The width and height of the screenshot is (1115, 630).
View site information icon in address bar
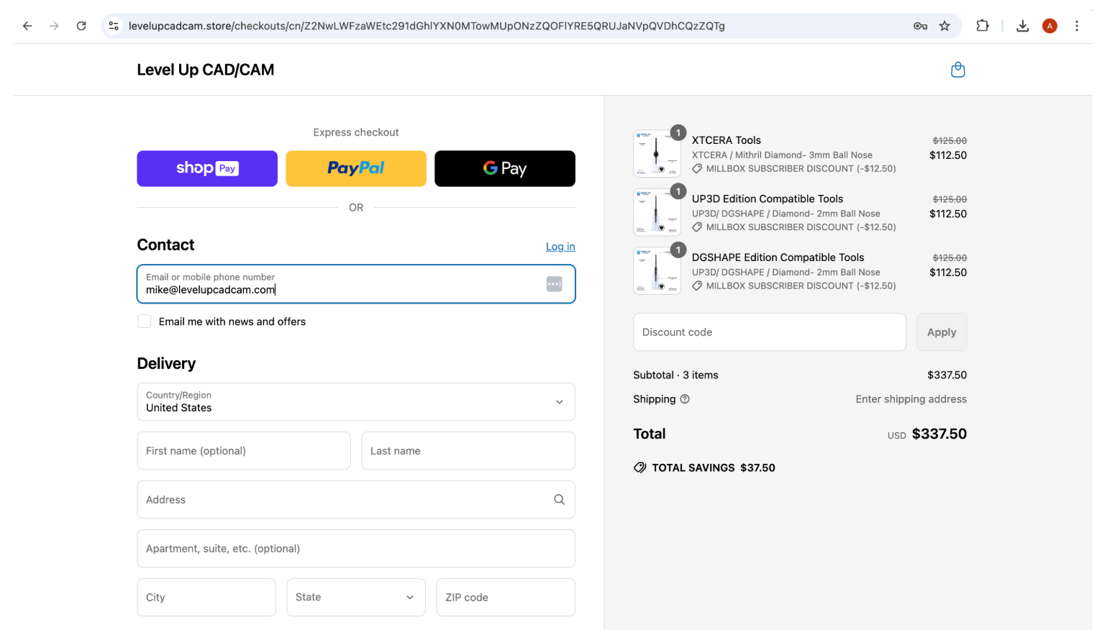[x=114, y=26]
